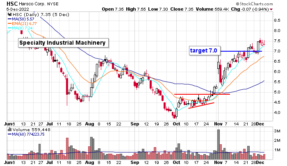Click the tallest volume bar near 3M
287x166 pixels.
pos(219,144)
